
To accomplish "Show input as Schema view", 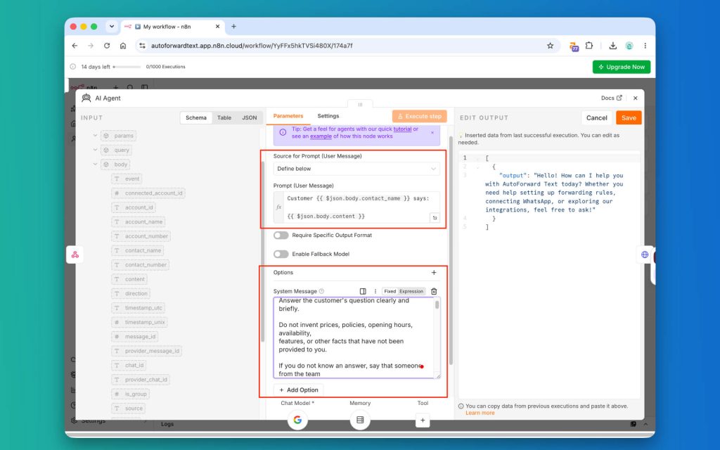I will tap(196, 117).
